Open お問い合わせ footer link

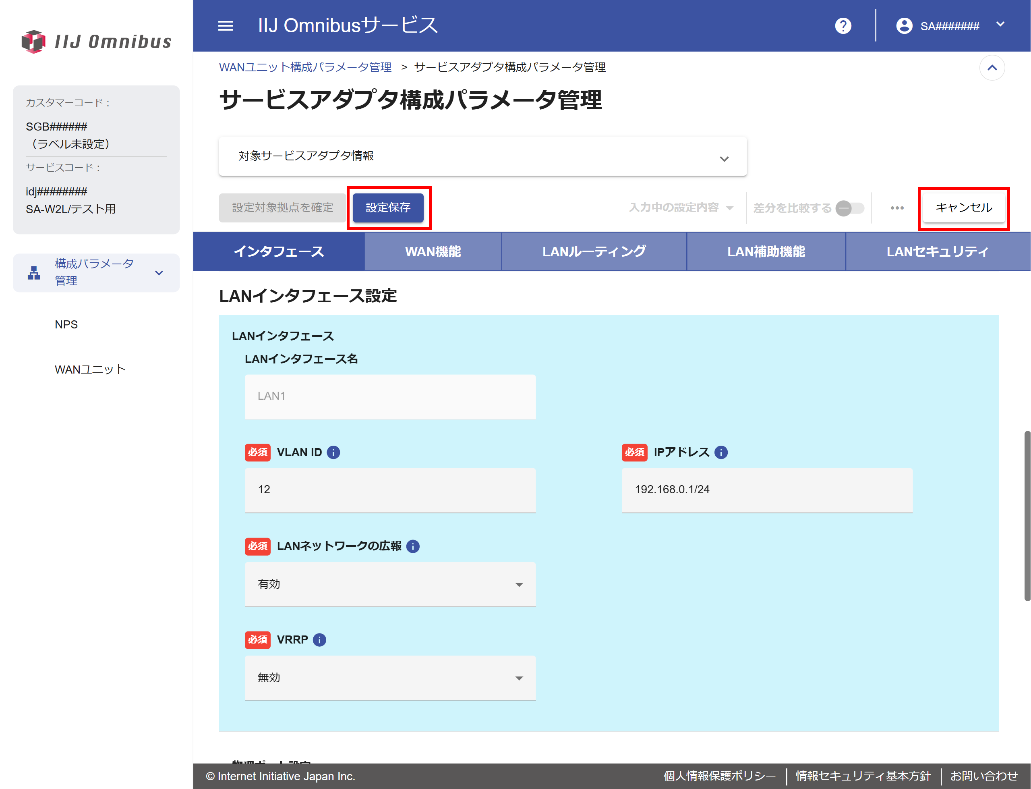click(x=983, y=776)
